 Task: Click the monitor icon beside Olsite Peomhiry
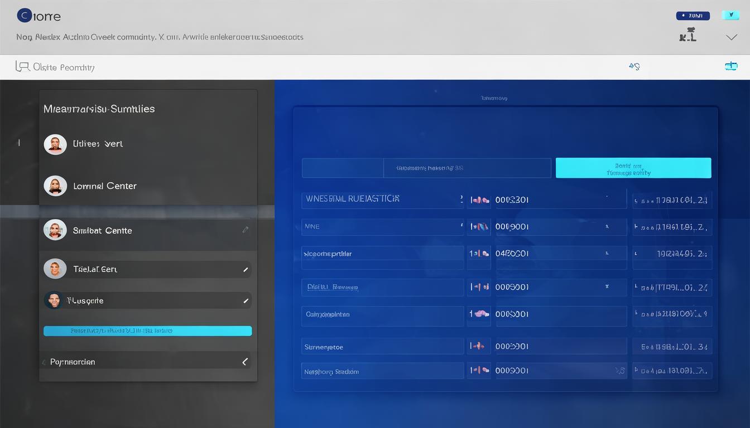22,67
